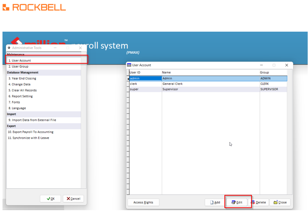Edit the selected user account
Screen dimensions: 308x218
pyautogui.click(x=237, y=202)
